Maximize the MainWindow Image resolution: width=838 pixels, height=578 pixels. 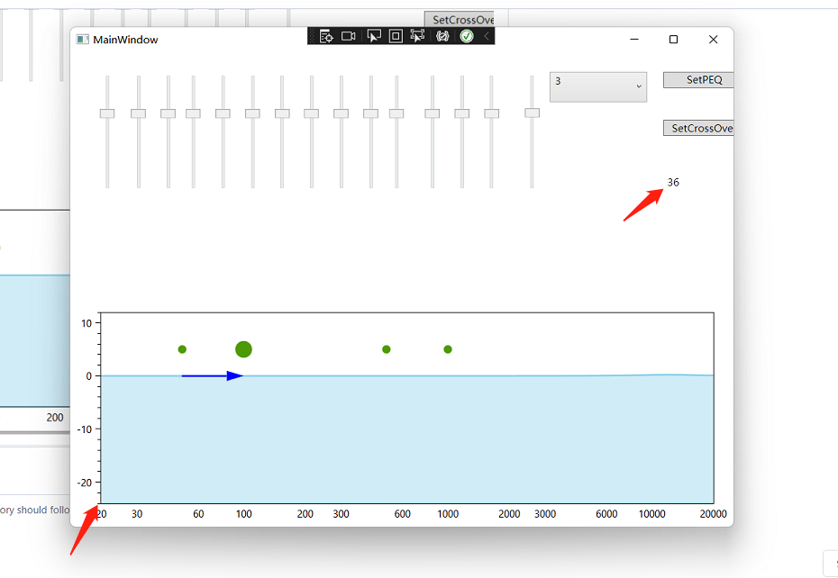673,40
